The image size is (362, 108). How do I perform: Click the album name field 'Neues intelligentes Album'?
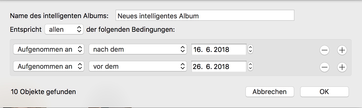tap(205, 16)
